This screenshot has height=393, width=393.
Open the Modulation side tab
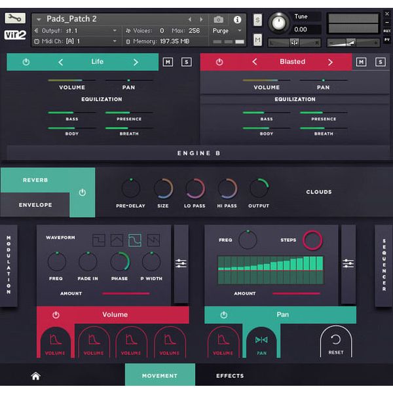point(9,265)
